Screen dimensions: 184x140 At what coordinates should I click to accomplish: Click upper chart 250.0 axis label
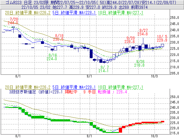(175, 18)
